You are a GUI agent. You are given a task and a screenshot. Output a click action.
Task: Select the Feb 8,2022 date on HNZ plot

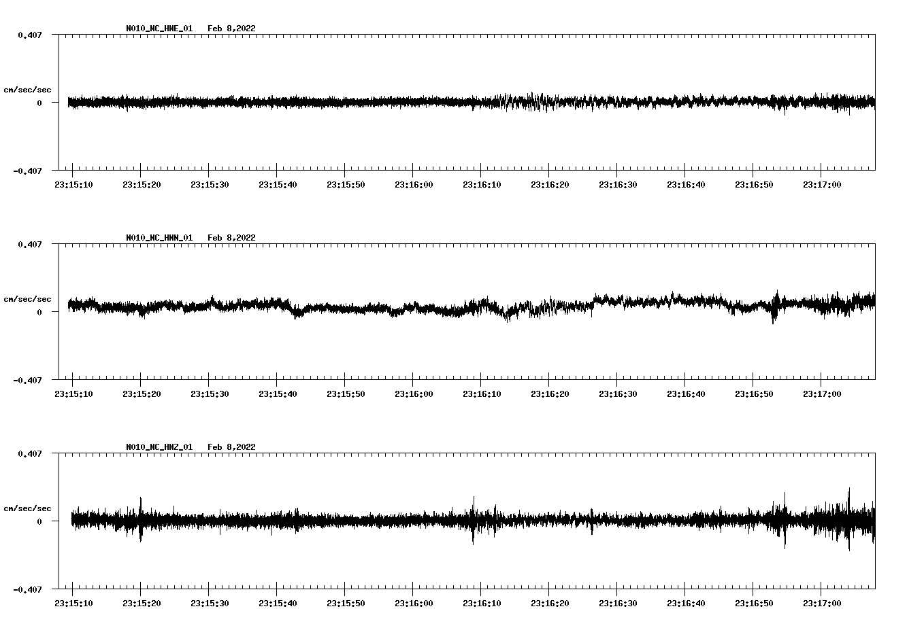point(231,447)
